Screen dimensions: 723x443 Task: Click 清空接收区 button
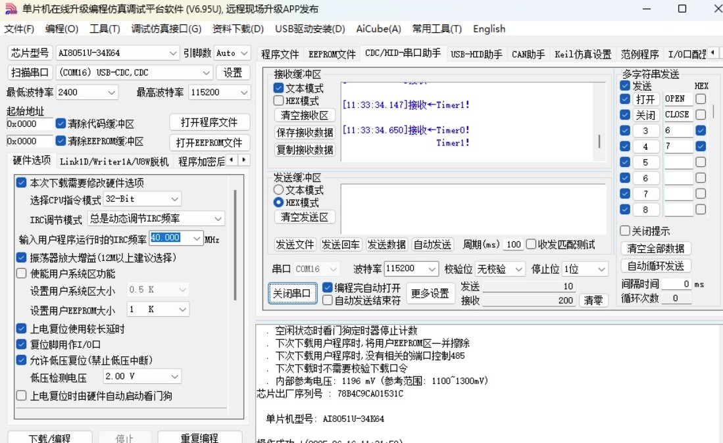pyautogui.click(x=305, y=115)
